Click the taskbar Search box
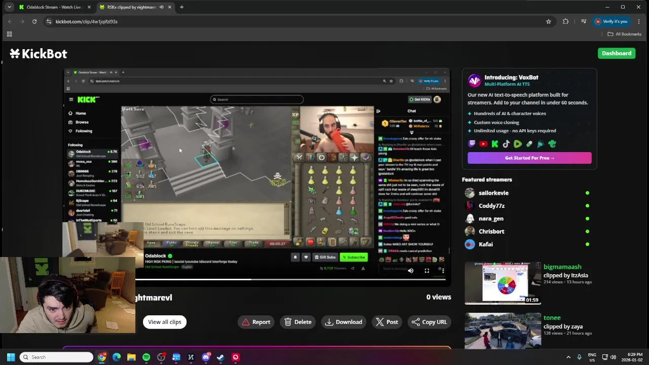649x365 pixels. [x=57, y=357]
